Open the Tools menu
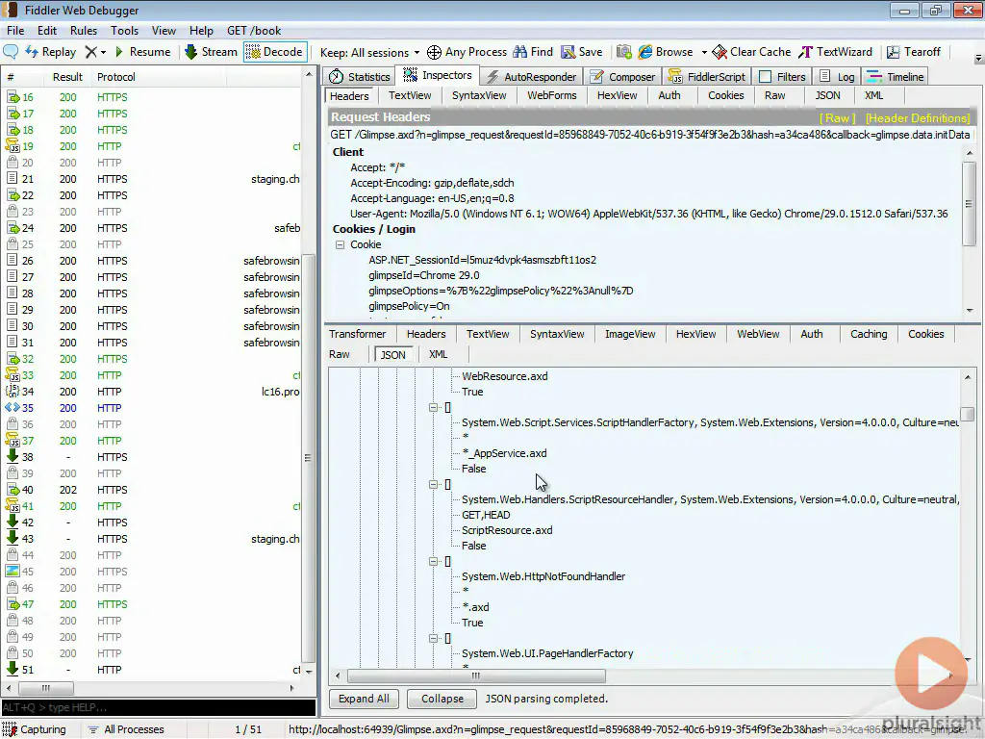 pyautogui.click(x=124, y=30)
